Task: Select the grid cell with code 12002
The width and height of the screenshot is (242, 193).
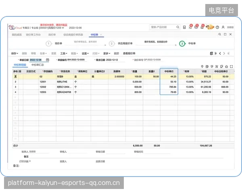Action: coord(47,87)
